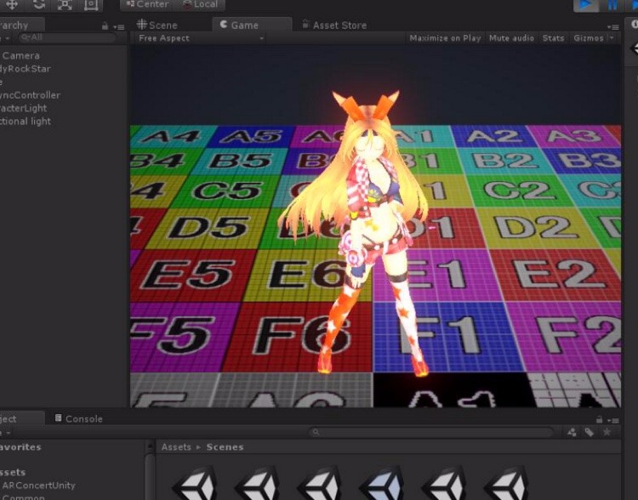Toggle the Hierarchy panel lock icon

click(105, 26)
